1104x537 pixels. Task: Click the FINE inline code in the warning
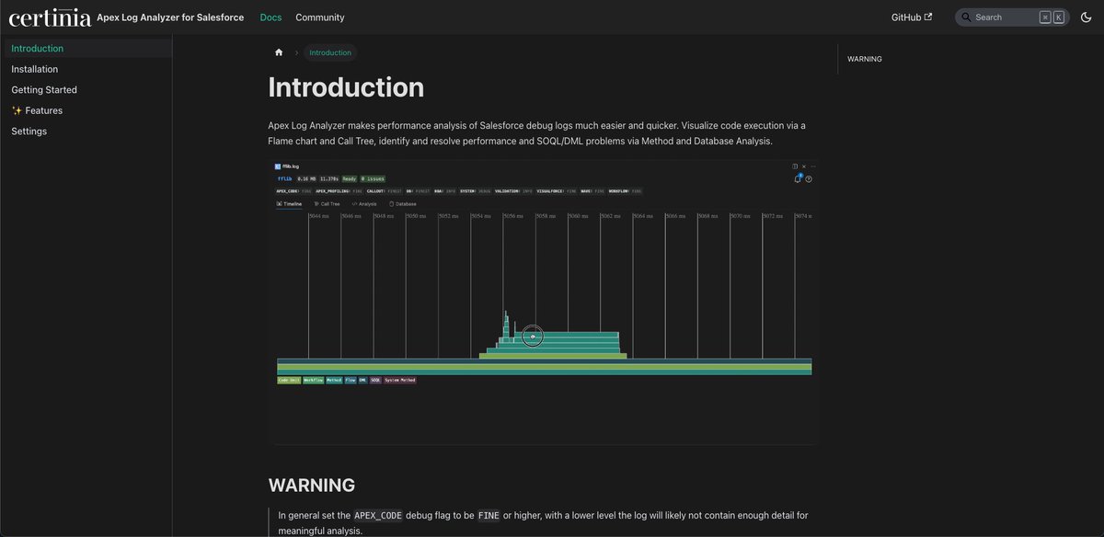click(489, 516)
